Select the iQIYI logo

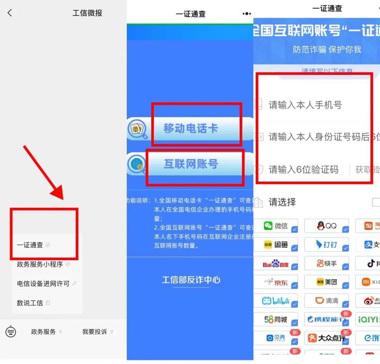[368, 319]
